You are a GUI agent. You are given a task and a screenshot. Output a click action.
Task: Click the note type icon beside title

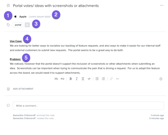(x=8, y=6)
